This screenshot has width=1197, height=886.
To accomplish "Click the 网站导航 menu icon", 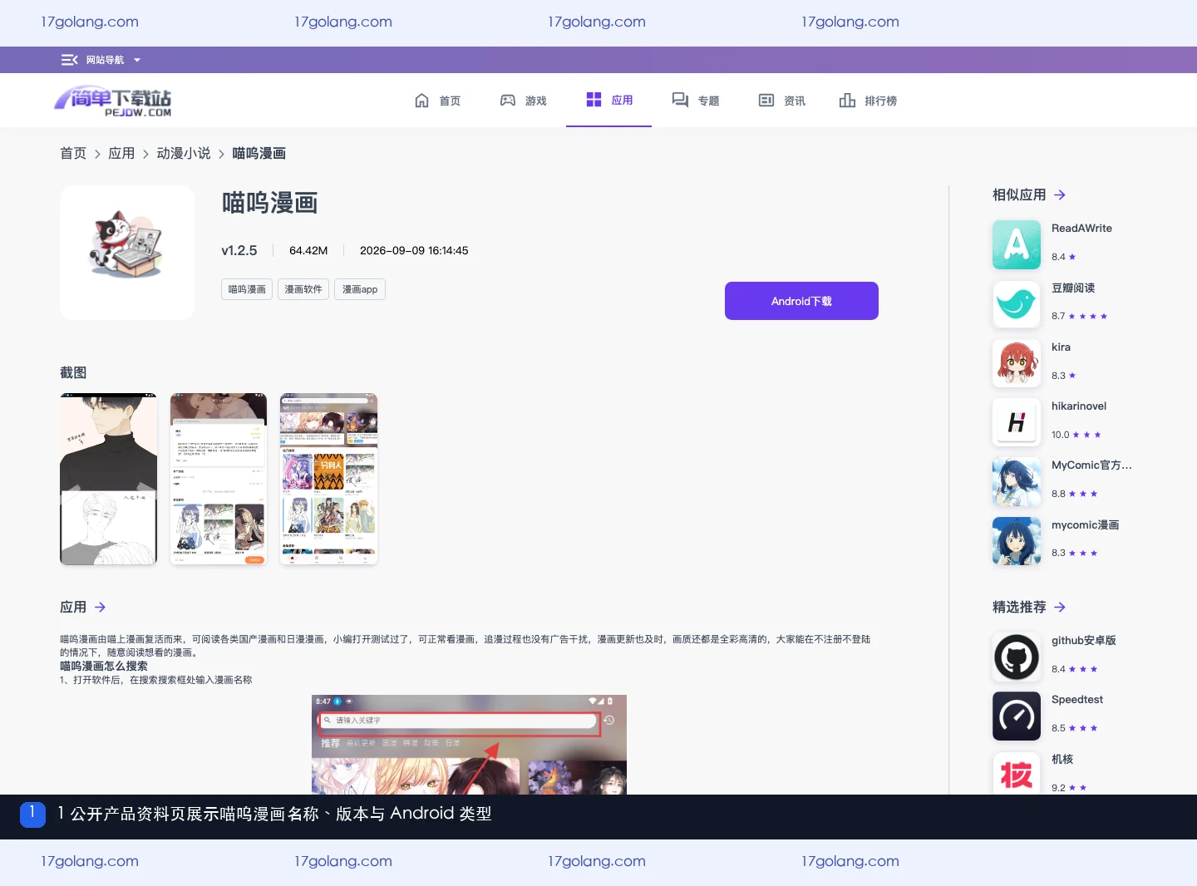I will pos(69,60).
